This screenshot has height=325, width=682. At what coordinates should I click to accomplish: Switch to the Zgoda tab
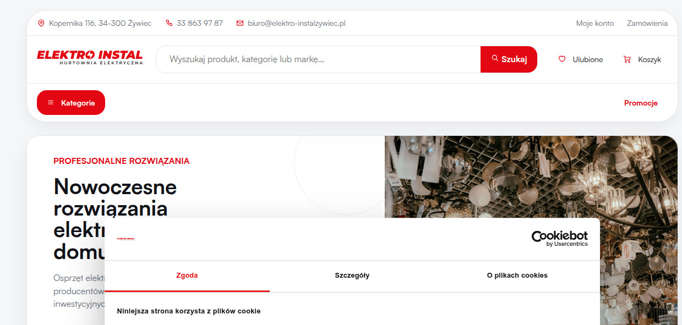187,276
